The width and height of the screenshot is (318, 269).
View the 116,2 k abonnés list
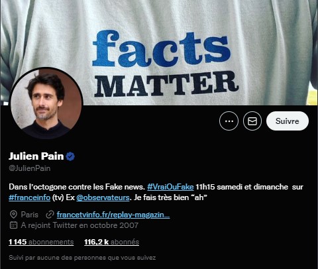pos(111,242)
